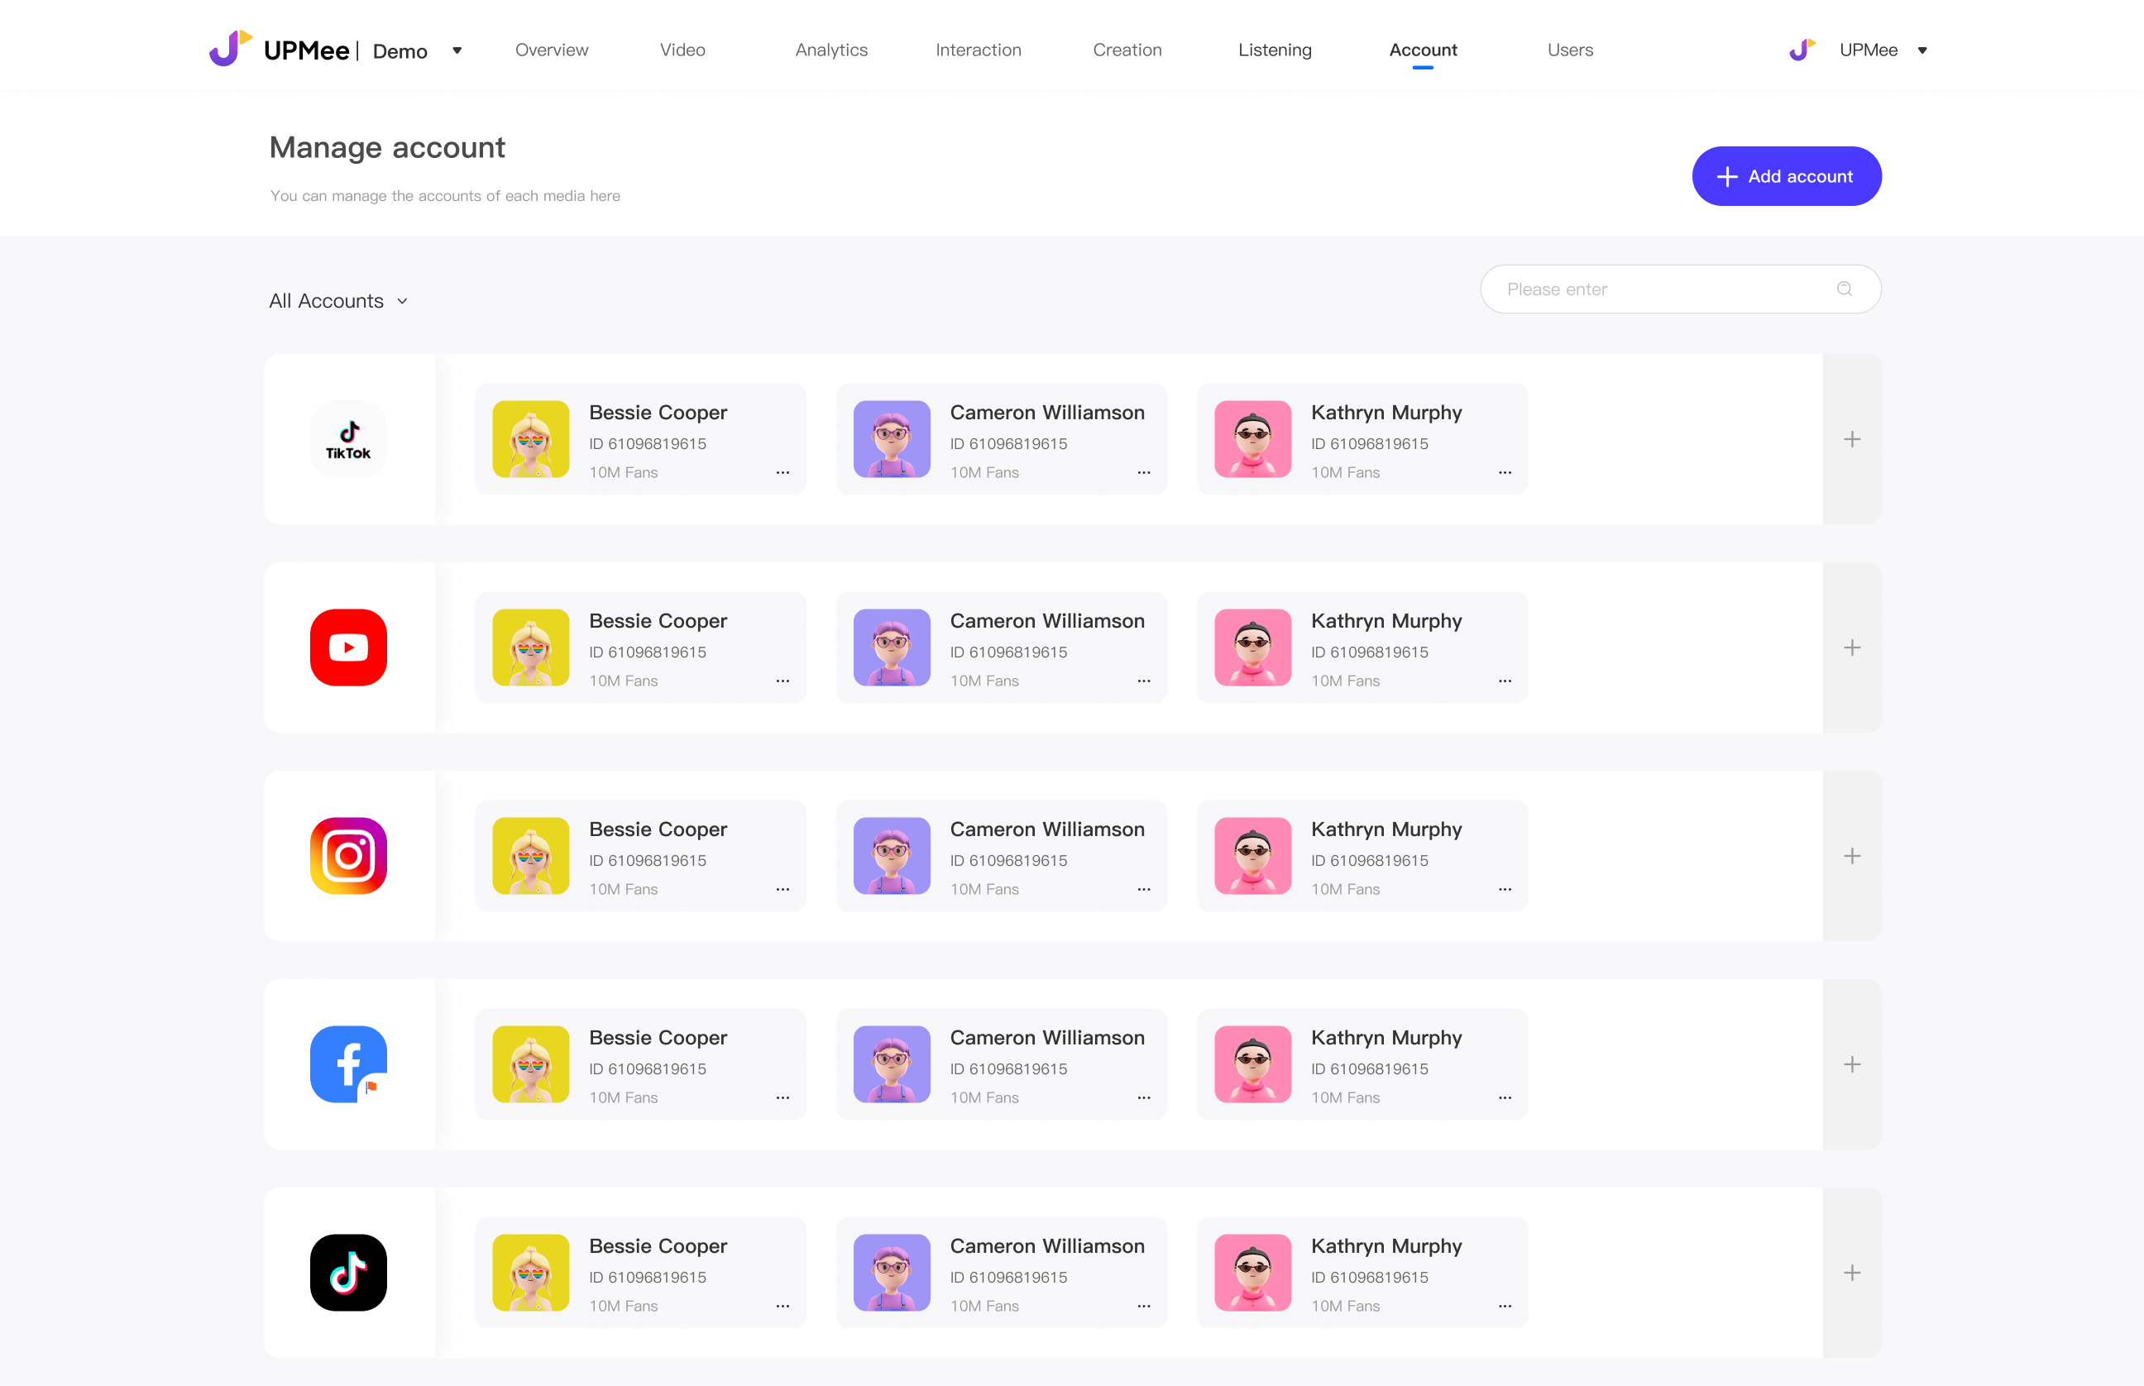The height and width of the screenshot is (1386, 2144).
Task: Select Kathryn Murphy's avatar in Instagram row
Action: [1252, 856]
